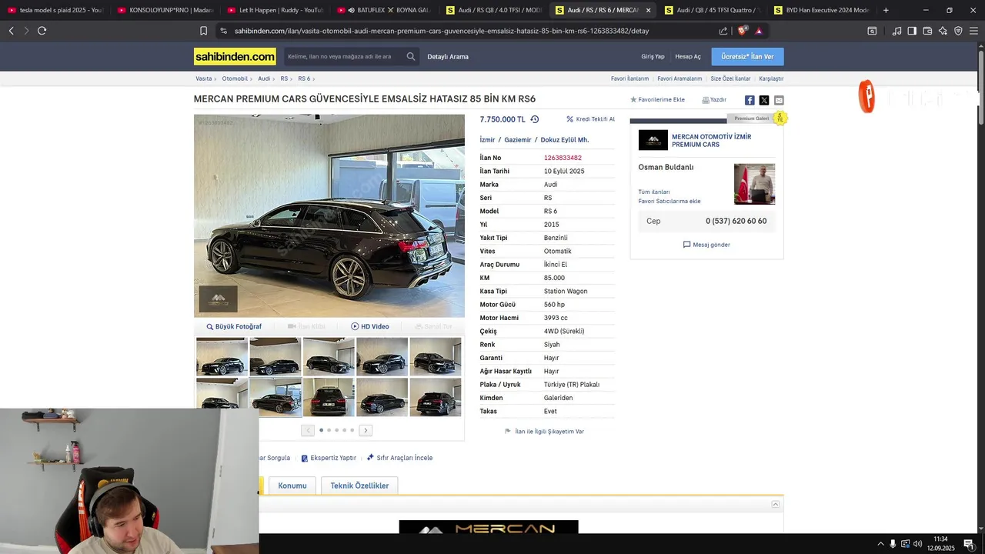Share the listing on X (Twitter)

[764, 100]
